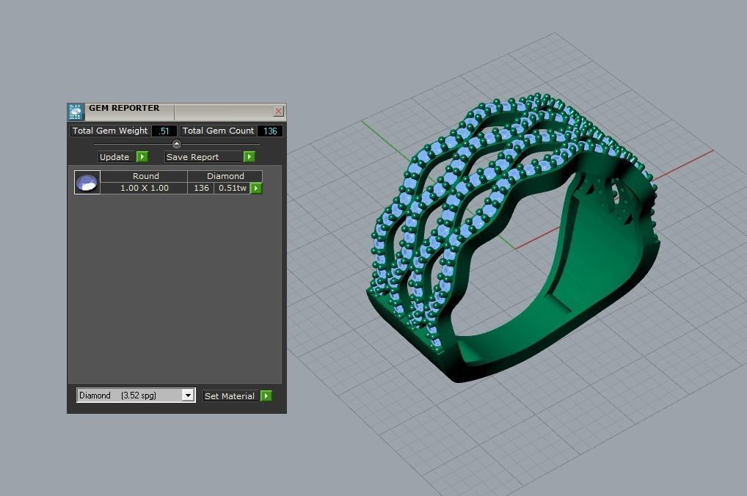Click the Total Gem Weight label
This screenshot has width=747, height=496.
[x=110, y=131]
